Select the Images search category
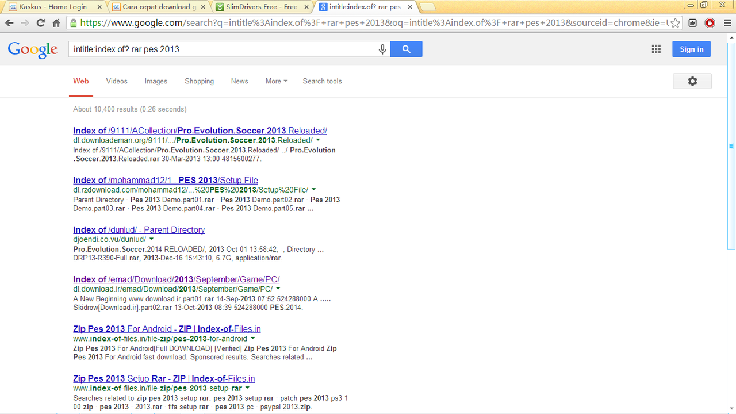The image size is (736, 414). point(156,81)
